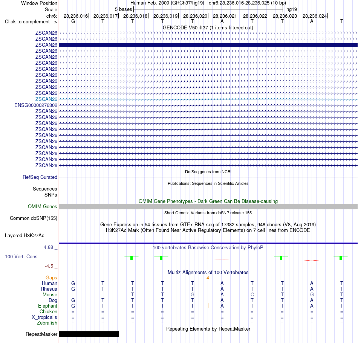This screenshot has height=343, width=358.
Task: Open the H3K27Ac Mark ENCODE track title
Action: pos(208,230)
